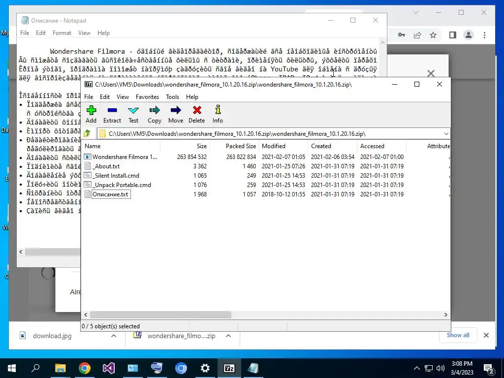504x378 pixels.
Task: Click the _About.txt document icon
Action: tap(88, 166)
